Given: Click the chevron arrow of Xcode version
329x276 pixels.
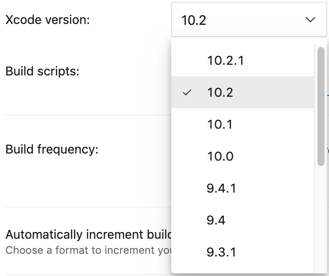Looking at the screenshot, I should coord(310,20).
